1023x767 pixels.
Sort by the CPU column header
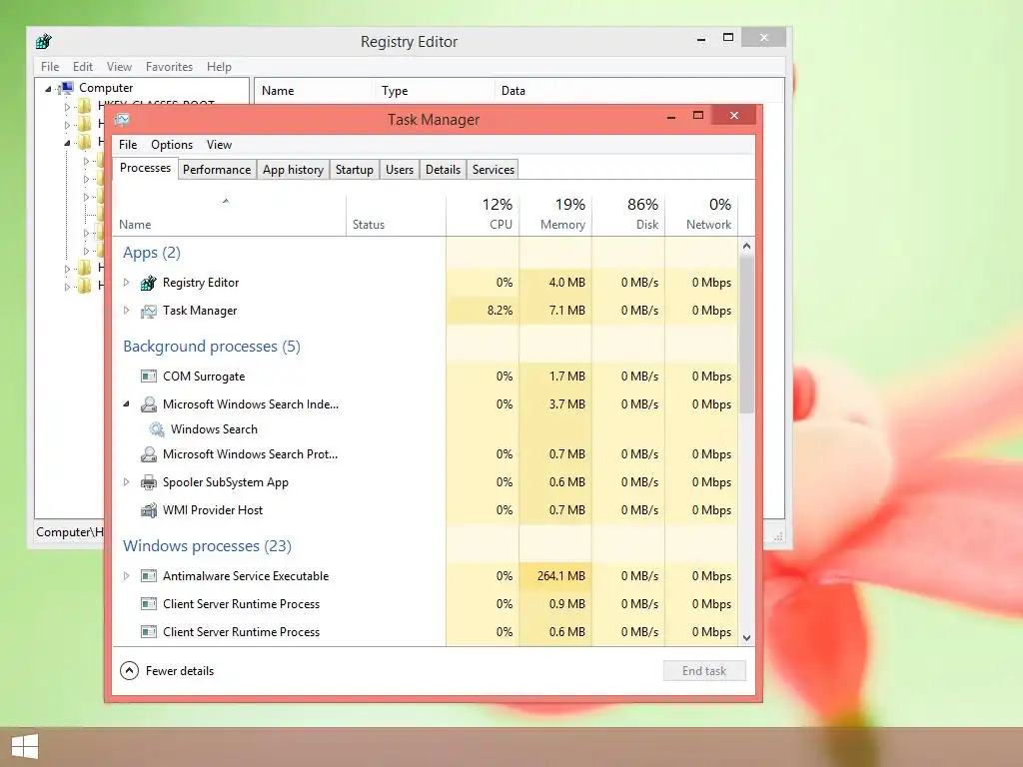point(483,215)
